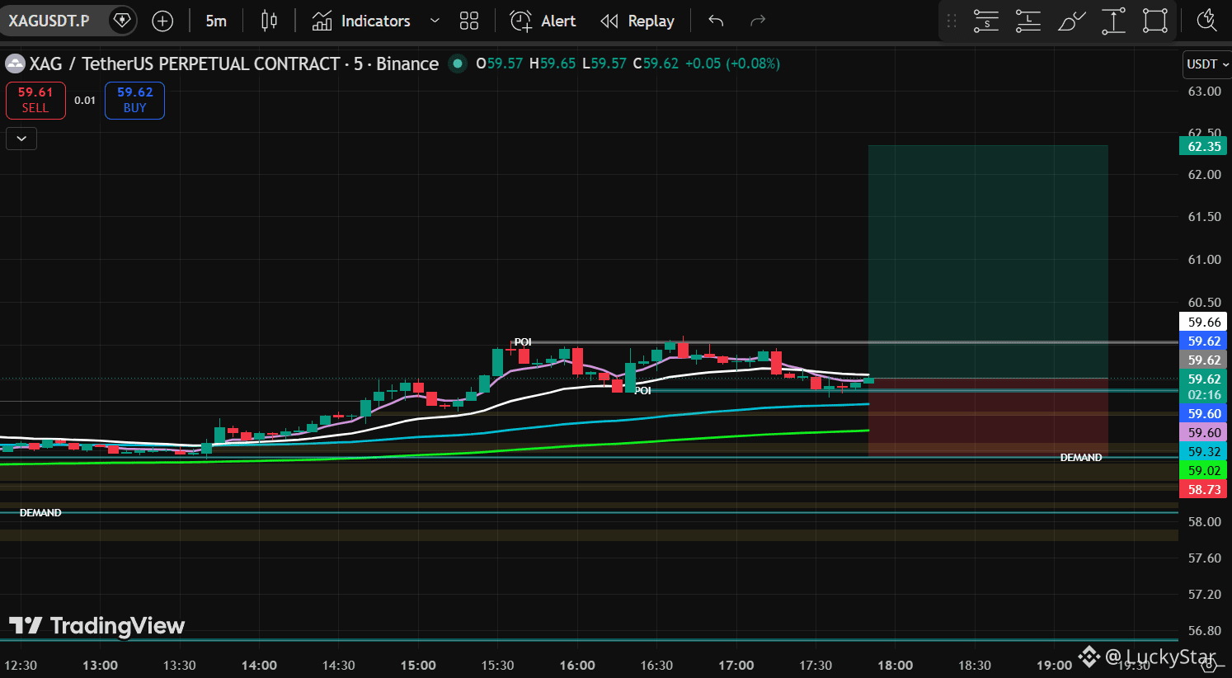1232x678 pixels.
Task: Click the 17:00 time axis label
Action: tap(736, 666)
